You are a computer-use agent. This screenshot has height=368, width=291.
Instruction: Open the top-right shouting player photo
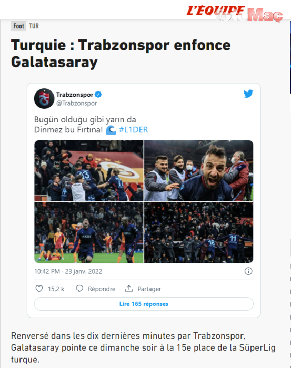click(x=199, y=171)
